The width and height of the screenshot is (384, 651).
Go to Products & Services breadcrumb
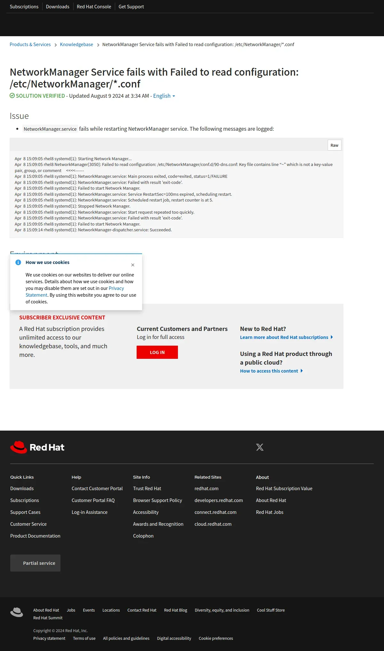coord(30,45)
